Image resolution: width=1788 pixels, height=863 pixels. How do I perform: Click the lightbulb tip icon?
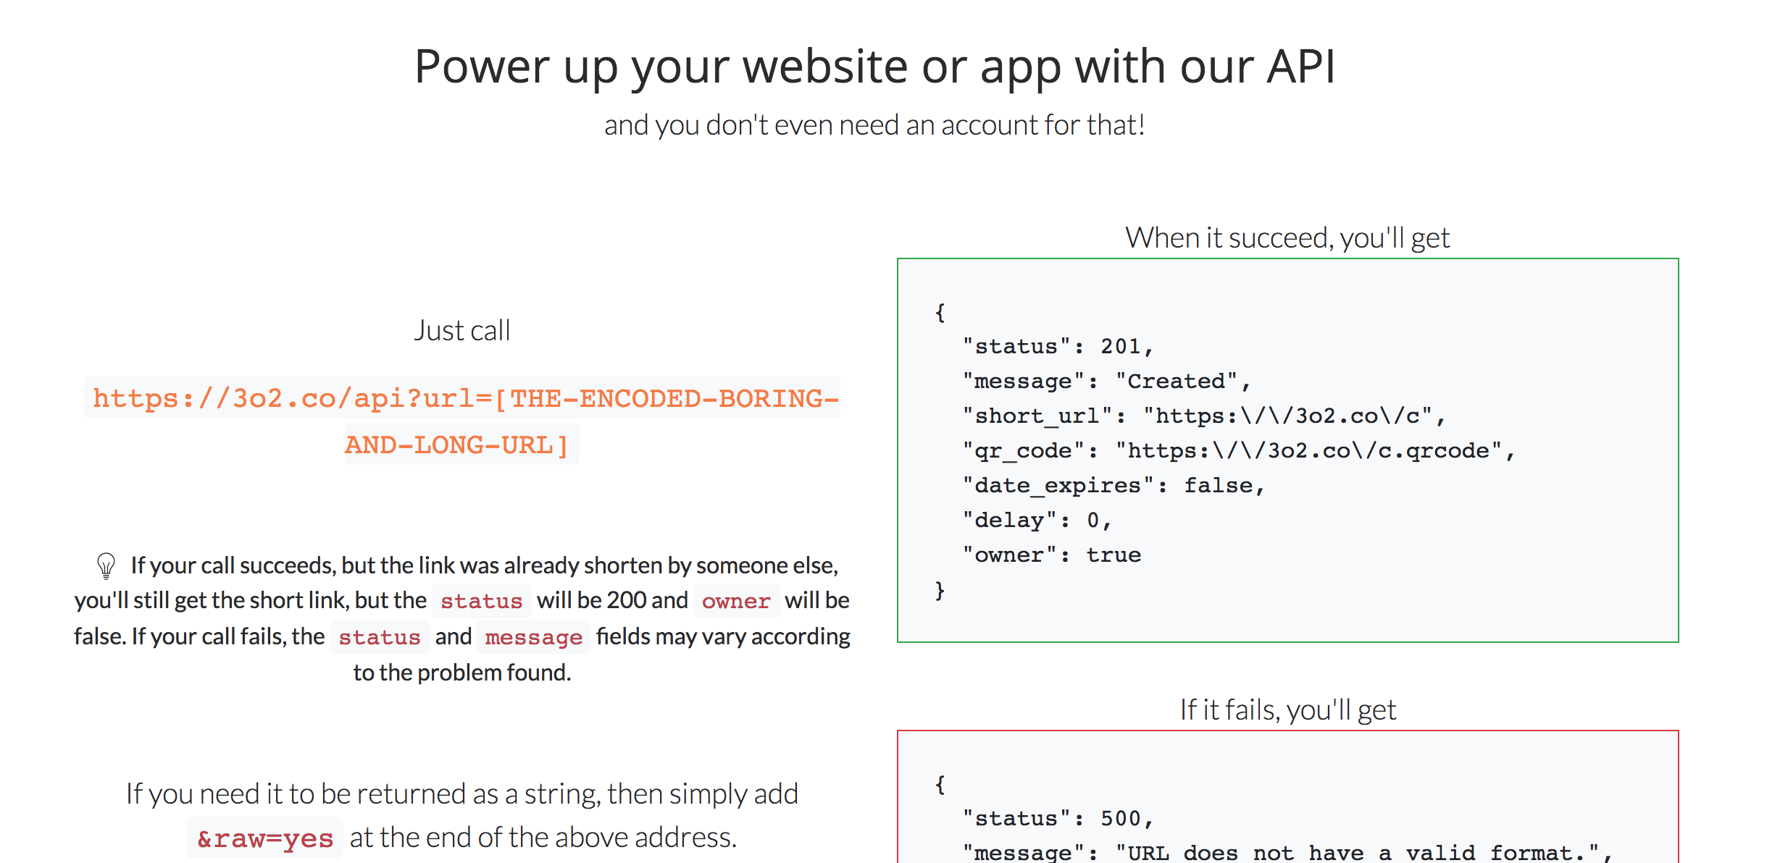(x=106, y=565)
